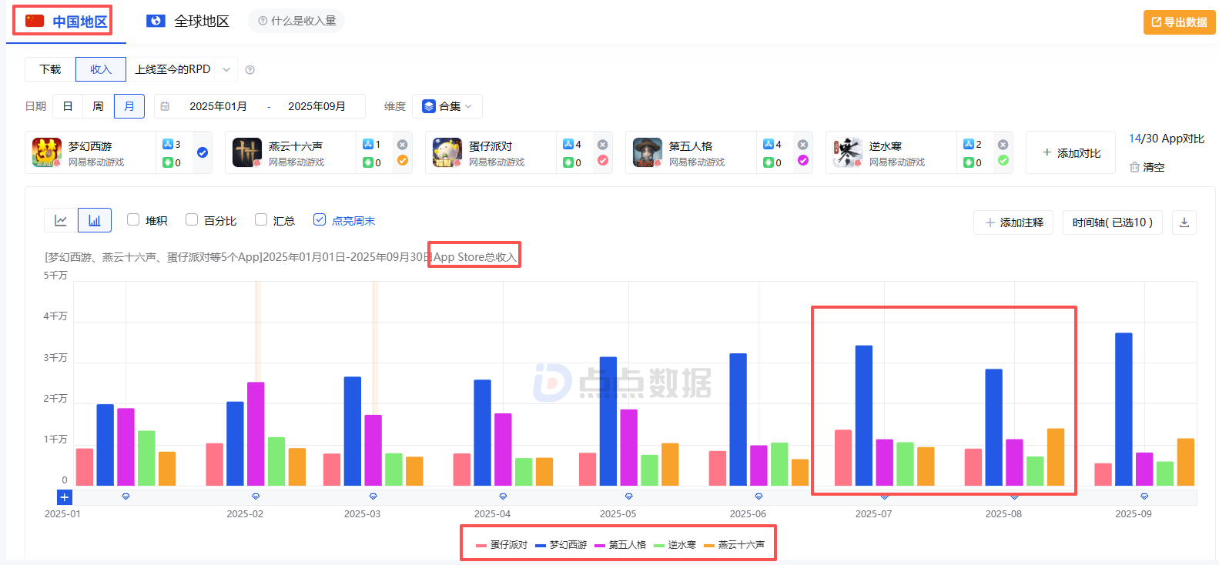This screenshot has width=1219, height=565.
Task: Click App Store icon on 第五人格 card
Action: pos(769,144)
